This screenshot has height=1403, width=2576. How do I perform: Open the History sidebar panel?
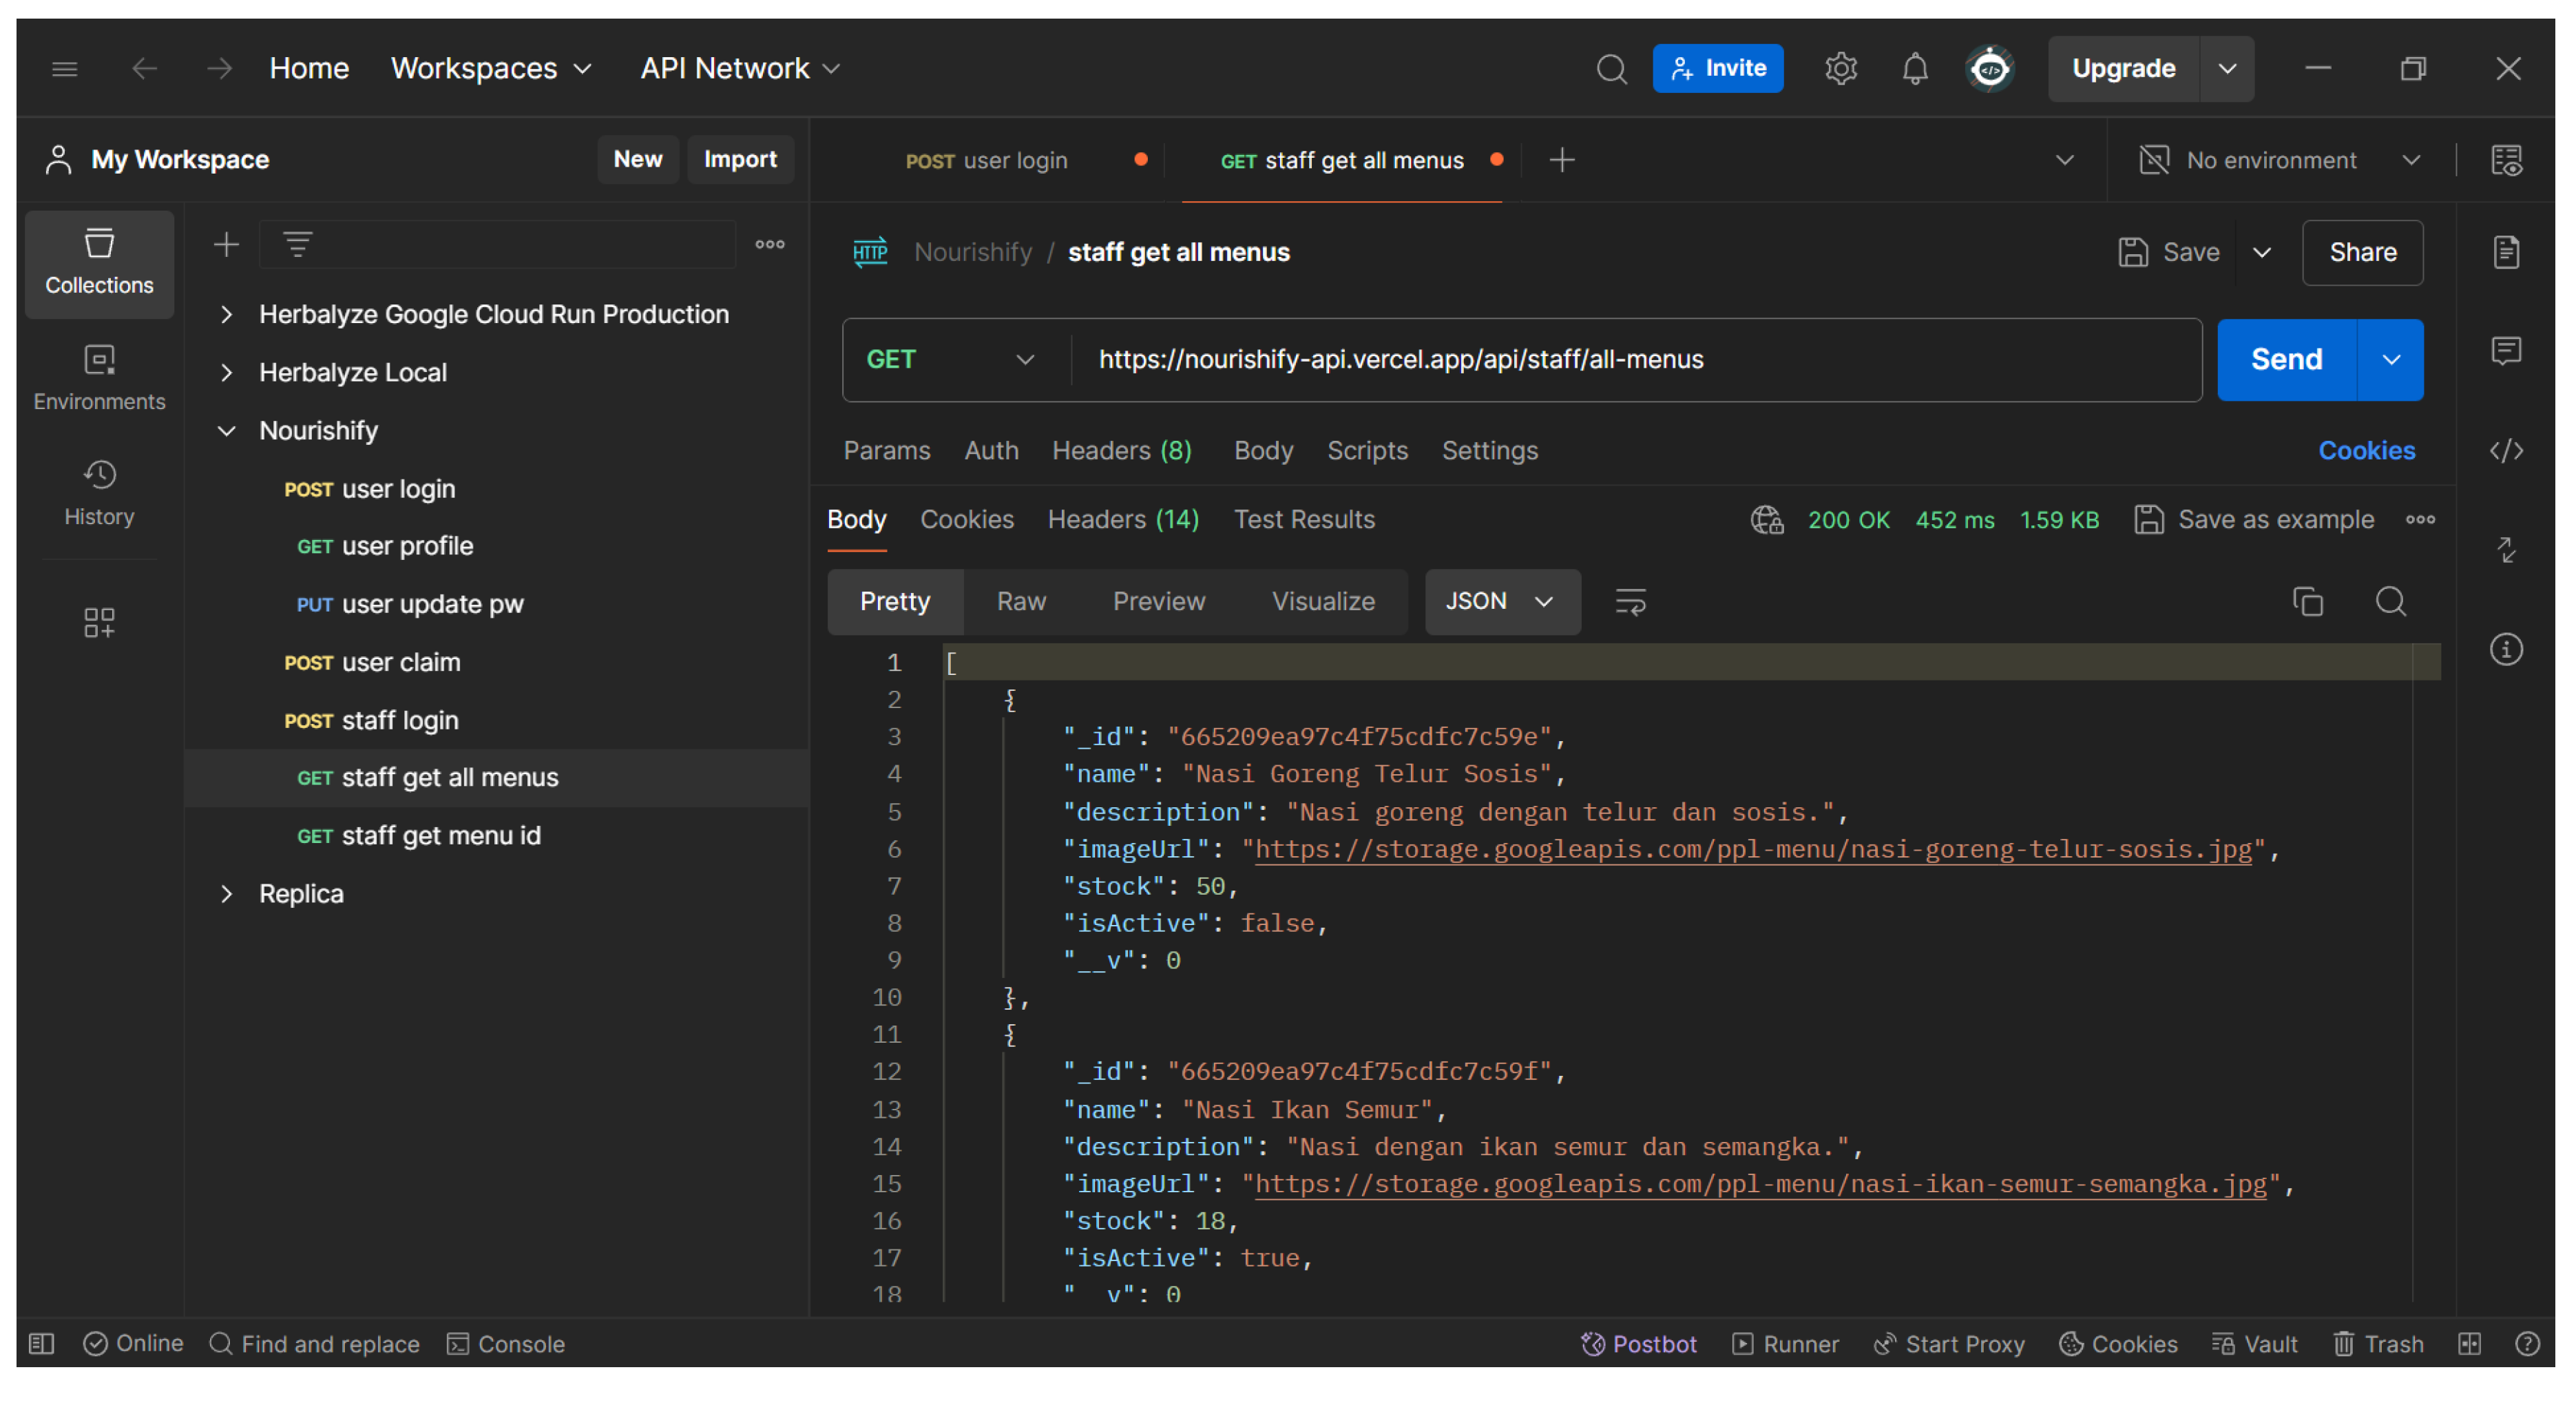point(99,493)
